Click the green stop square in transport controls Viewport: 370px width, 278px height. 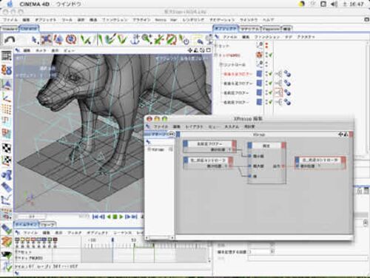[x=115, y=217]
